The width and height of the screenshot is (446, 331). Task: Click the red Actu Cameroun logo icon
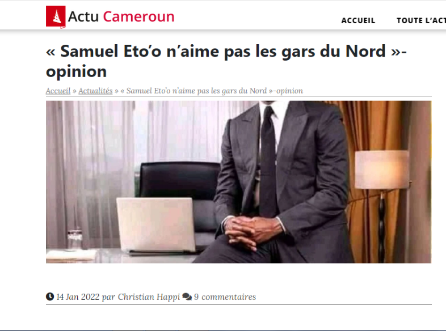pyautogui.click(x=56, y=17)
